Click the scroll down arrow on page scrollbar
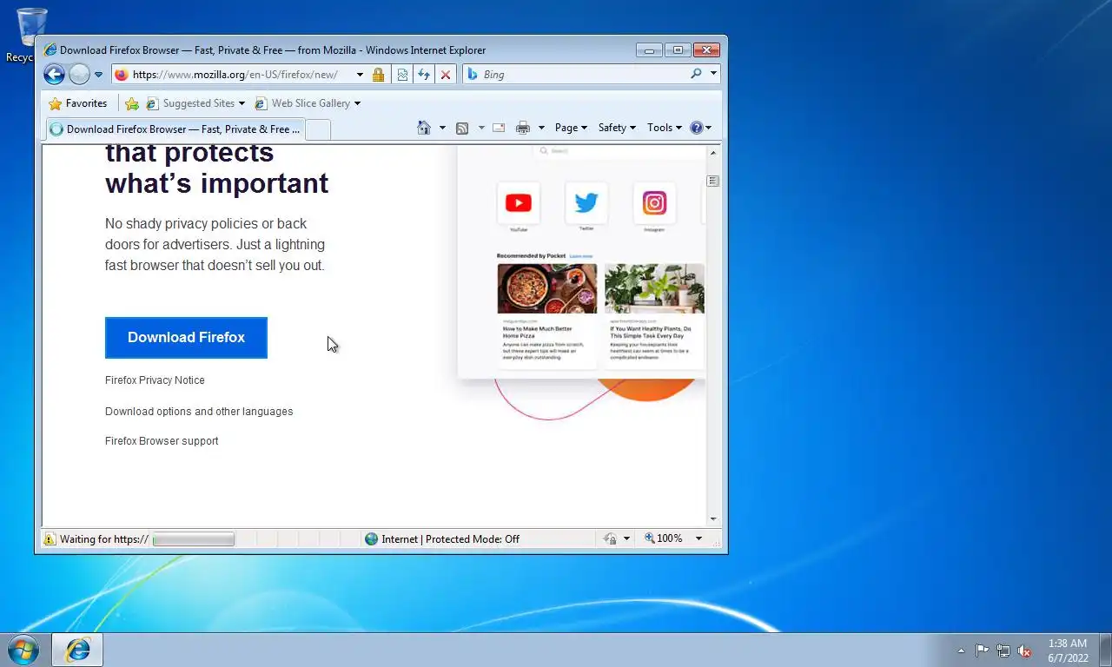 [713, 519]
